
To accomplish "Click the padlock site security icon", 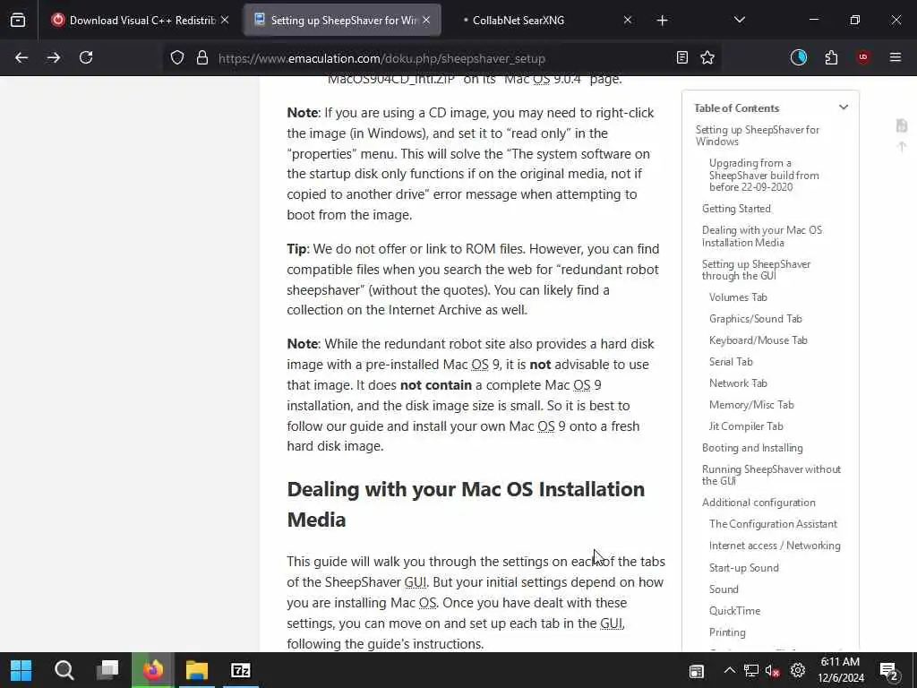I will click(202, 57).
